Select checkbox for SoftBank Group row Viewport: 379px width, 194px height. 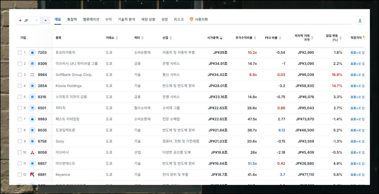pos(20,75)
